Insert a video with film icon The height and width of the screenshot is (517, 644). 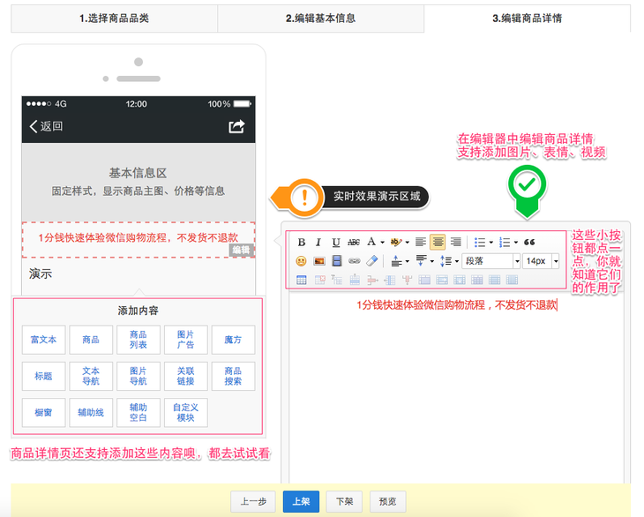(x=337, y=261)
